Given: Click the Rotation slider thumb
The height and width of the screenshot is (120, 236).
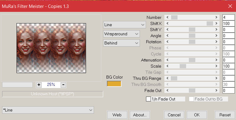Looking at the screenshot, I should click(x=192, y=42).
